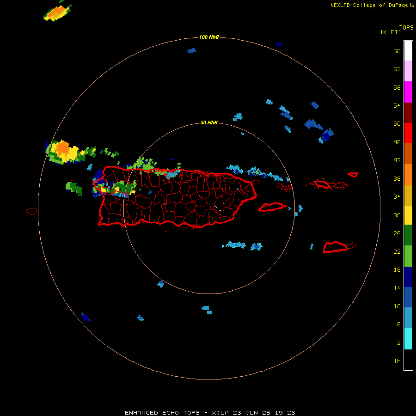
Task: Click the 18 legend value
Action: (397, 270)
